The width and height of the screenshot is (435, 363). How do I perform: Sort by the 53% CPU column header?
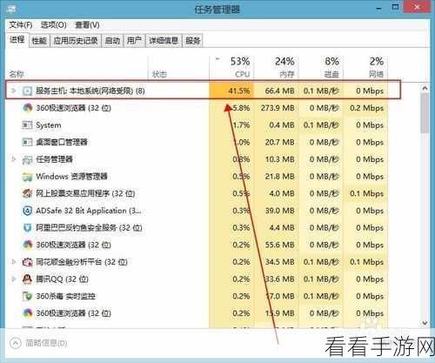[231, 68]
